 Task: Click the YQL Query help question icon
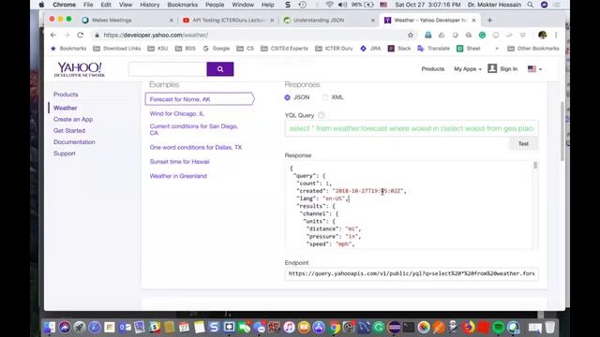click(x=321, y=115)
